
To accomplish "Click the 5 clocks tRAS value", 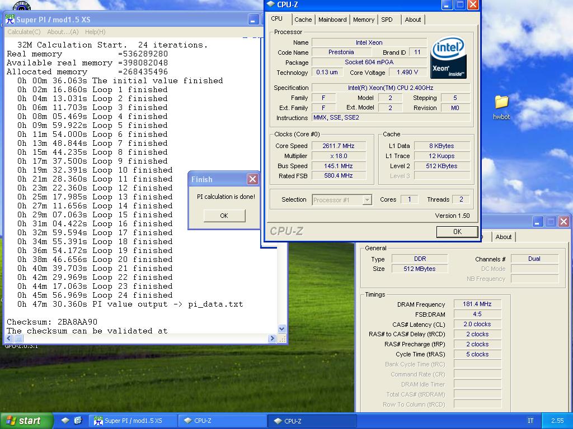I will [x=477, y=354].
